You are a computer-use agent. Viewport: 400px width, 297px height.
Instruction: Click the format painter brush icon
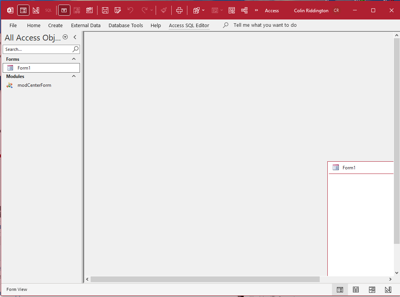164,10
